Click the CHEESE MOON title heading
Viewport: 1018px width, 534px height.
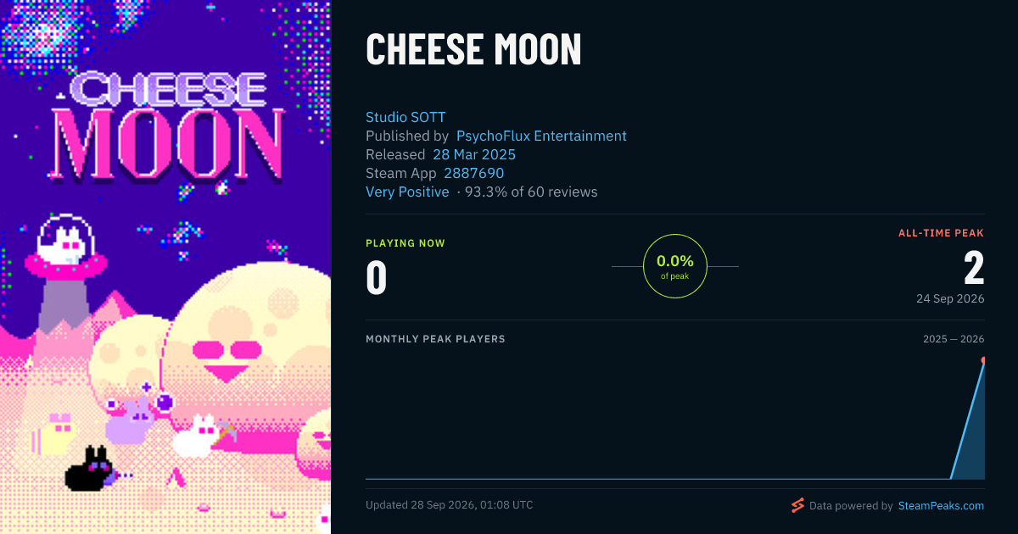coord(473,48)
